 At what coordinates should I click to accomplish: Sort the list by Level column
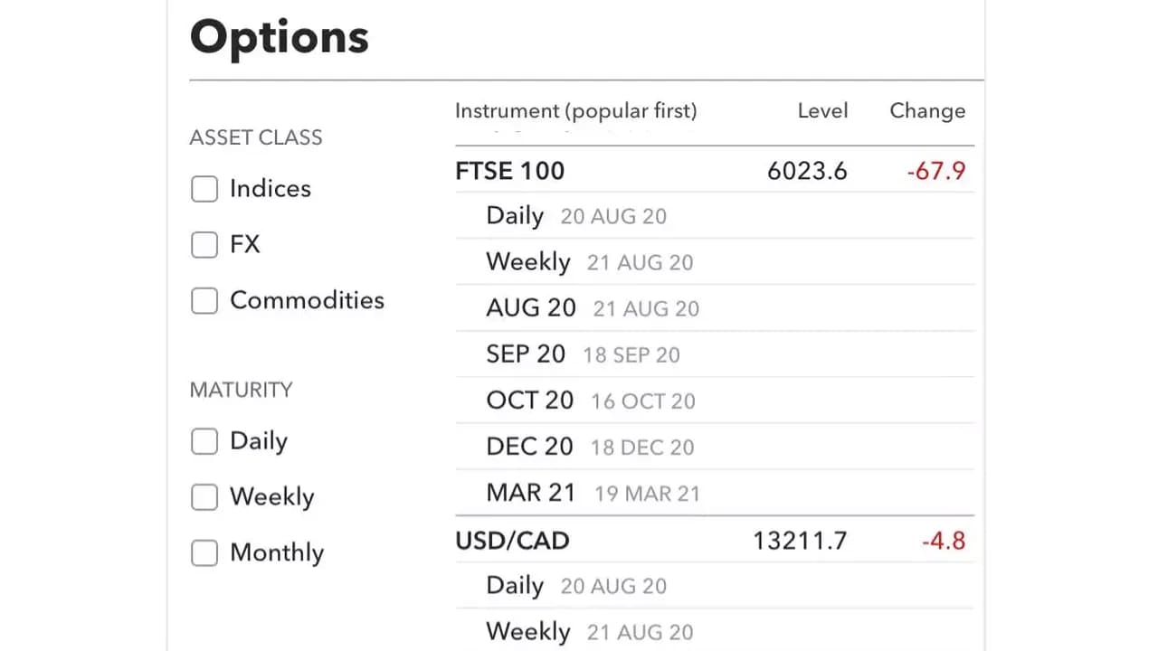coord(822,111)
